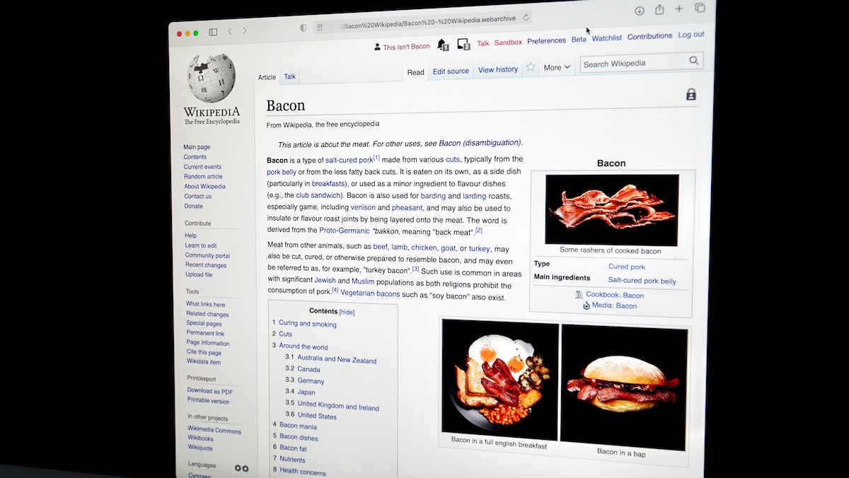Reload the page using the refresh icon
Image resolution: width=849 pixels, height=478 pixels.
click(527, 17)
